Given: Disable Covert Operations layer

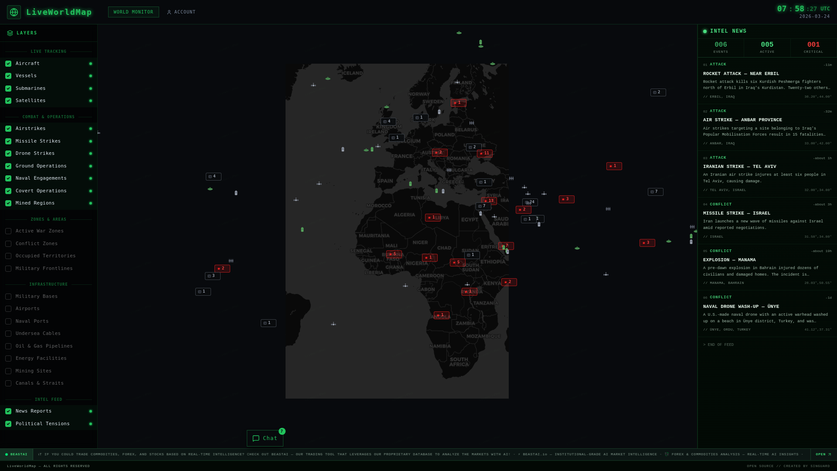Looking at the screenshot, I should point(8,191).
